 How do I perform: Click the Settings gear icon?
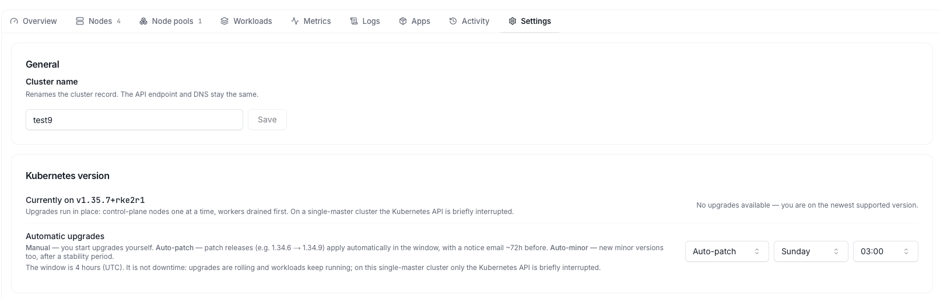pyautogui.click(x=513, y=21)
